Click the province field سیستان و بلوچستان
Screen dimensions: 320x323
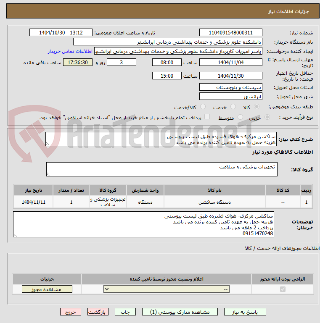[x=231, y=87]
